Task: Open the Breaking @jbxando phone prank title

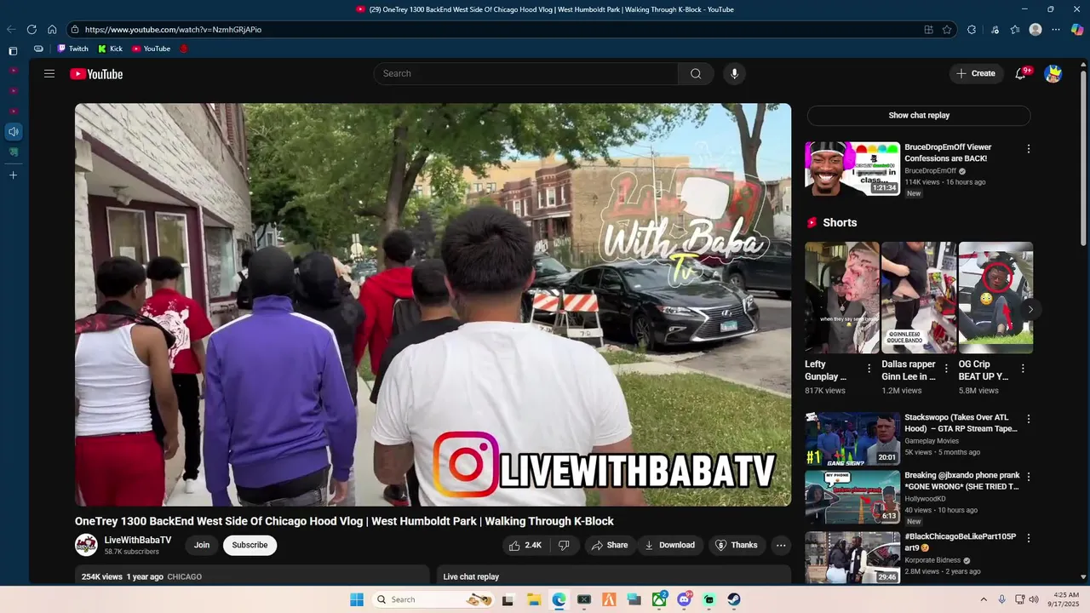Action: [961, 481]
